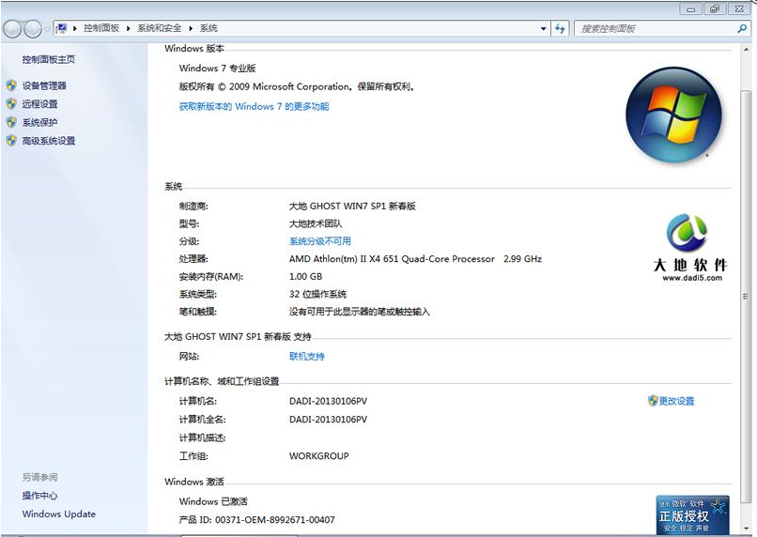Expand the arrow after 控制面板 breadcrumb

coord(129,29)
